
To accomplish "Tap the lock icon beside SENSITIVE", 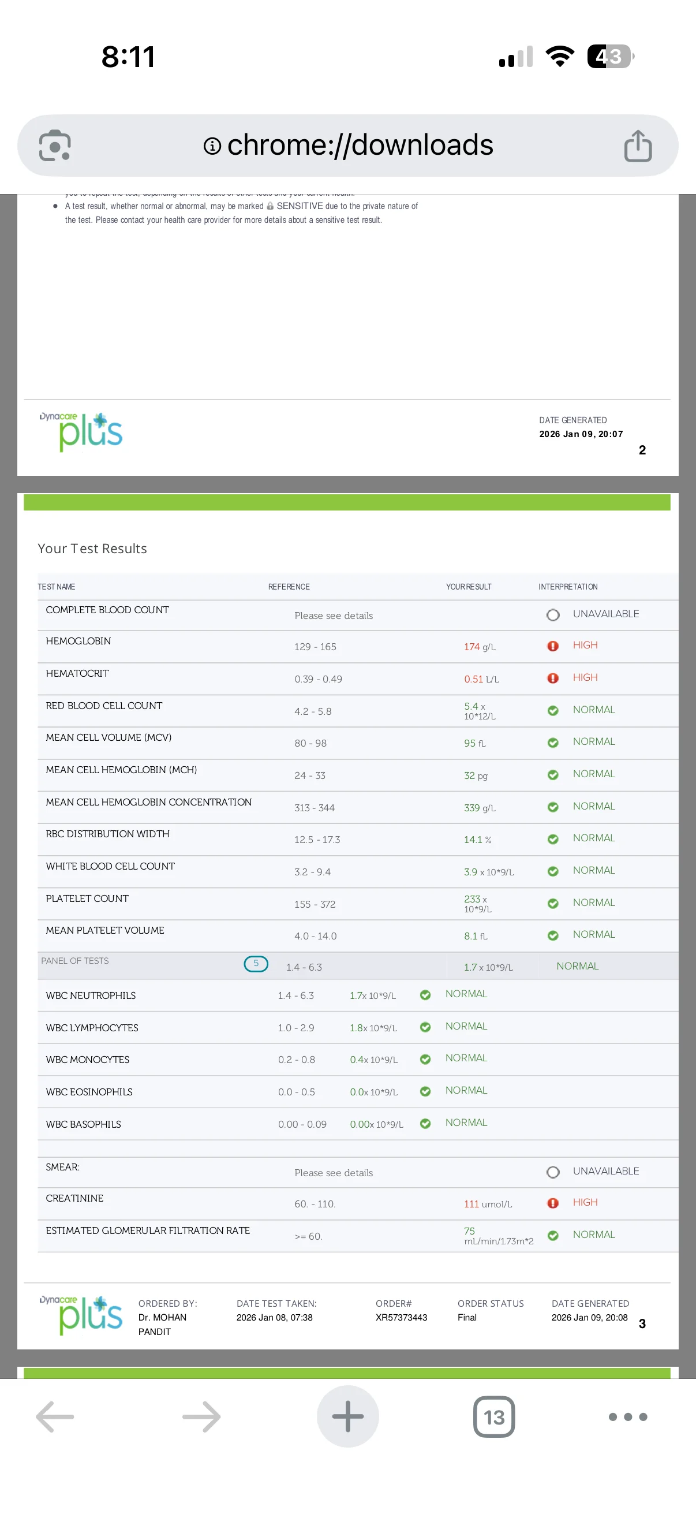I will pos(270,206).
